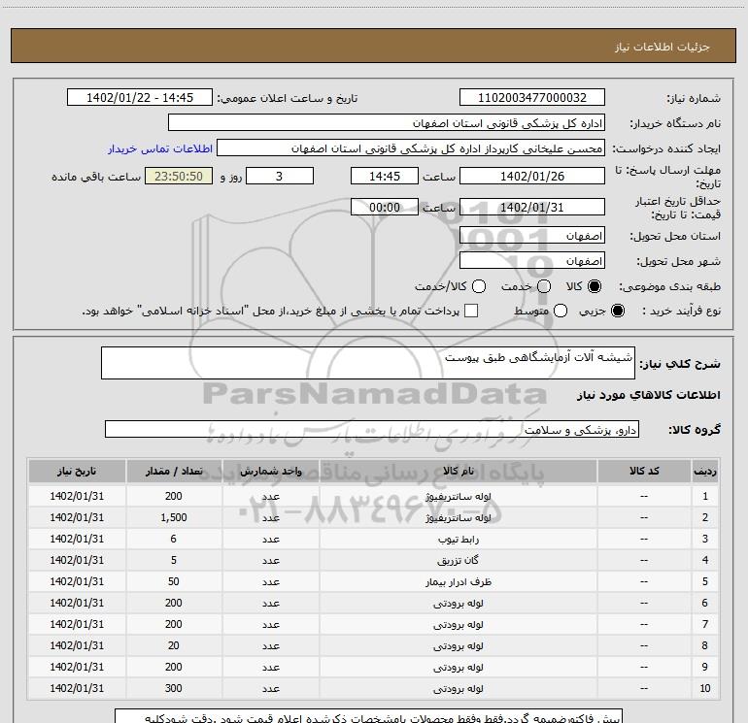The image size is (748, 723).
Task: Click the delivery province field اصفهان
Action: coord(532,236)
